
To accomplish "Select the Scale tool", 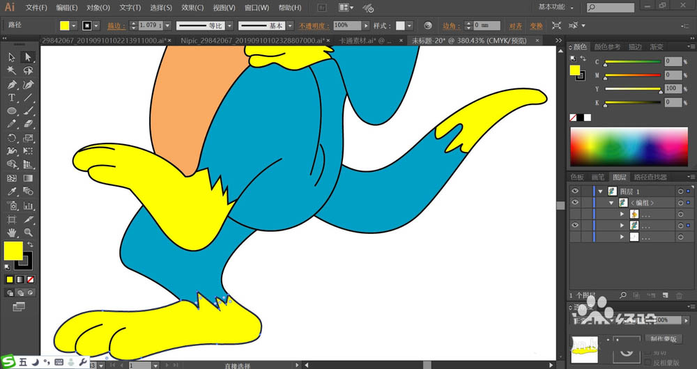I will (28, 138).
